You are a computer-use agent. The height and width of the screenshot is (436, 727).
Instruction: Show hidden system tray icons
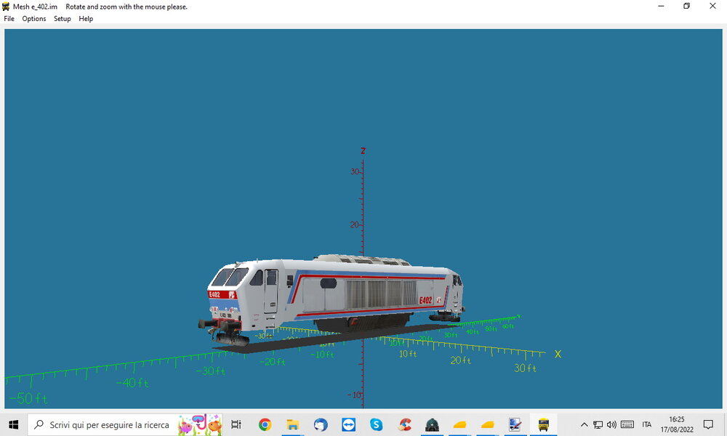tap(585, 424)
